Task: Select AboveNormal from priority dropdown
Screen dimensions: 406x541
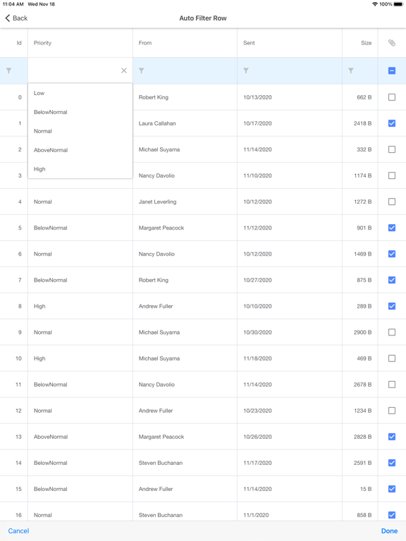Action: tap(80, 150)
